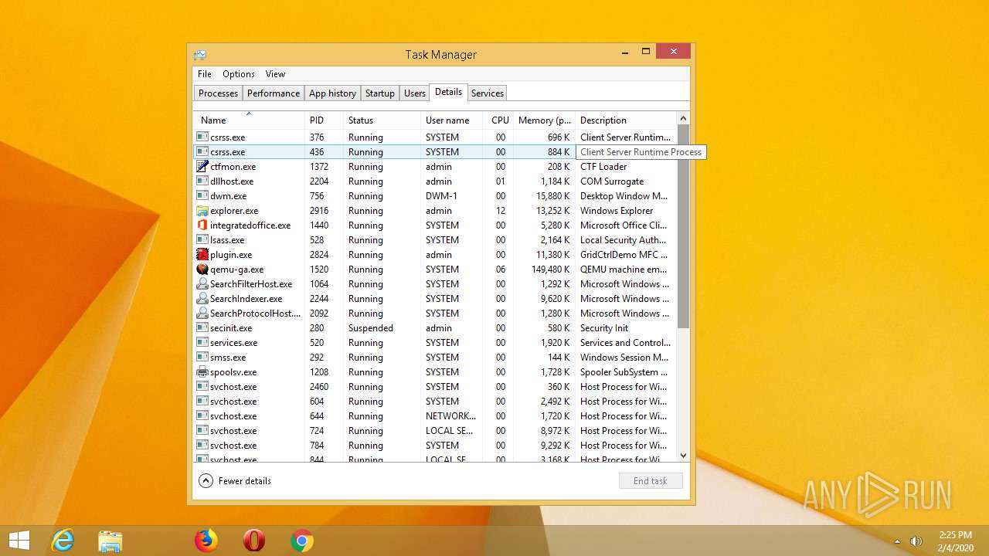Open the File menu
This screenshot has width=989, height=556.
point(205,74)
